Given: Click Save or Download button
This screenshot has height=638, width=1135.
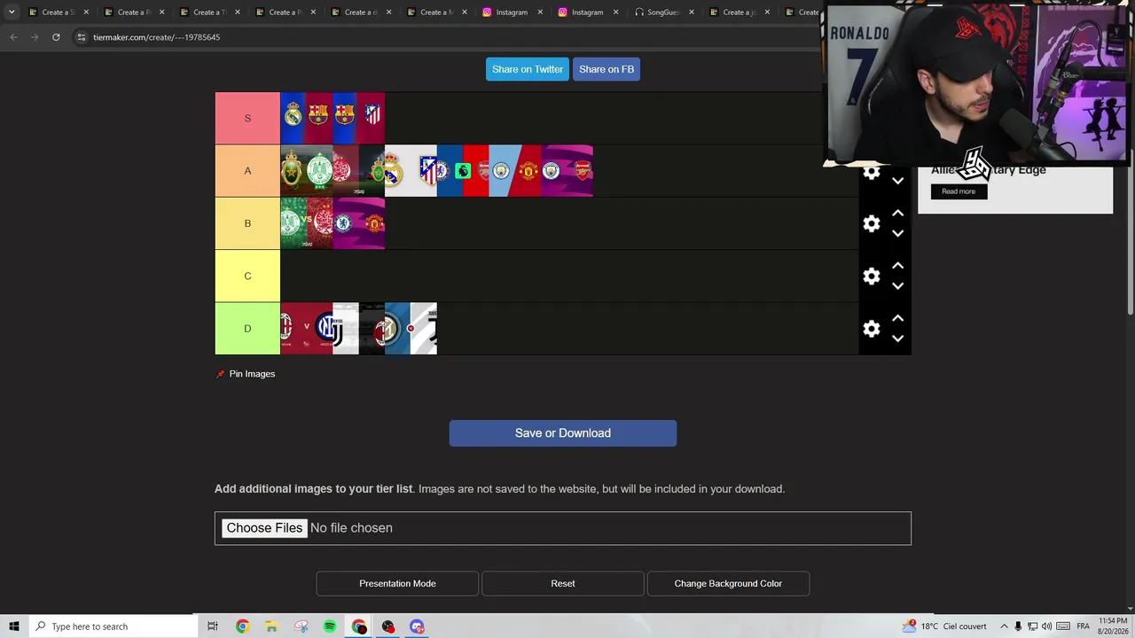Looking at the screenshot, I should click(563, 433).
